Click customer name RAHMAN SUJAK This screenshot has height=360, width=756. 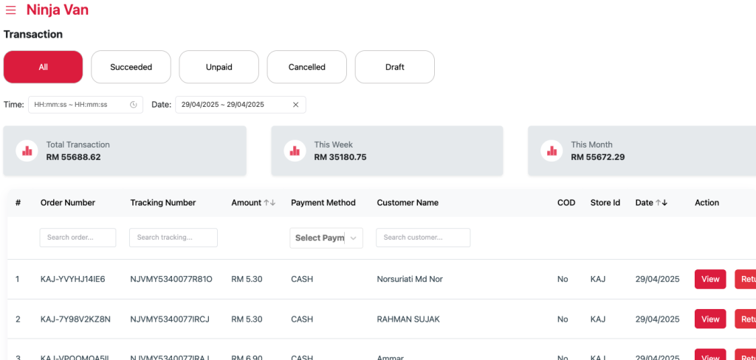coord(408,319)
